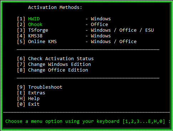Click the [1] key label
173x131 pixels.
tap(21, 19)
